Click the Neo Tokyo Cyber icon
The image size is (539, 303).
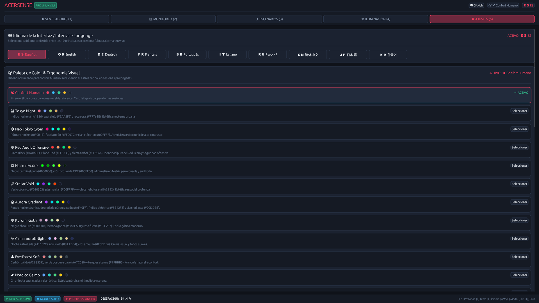point(12,129)
